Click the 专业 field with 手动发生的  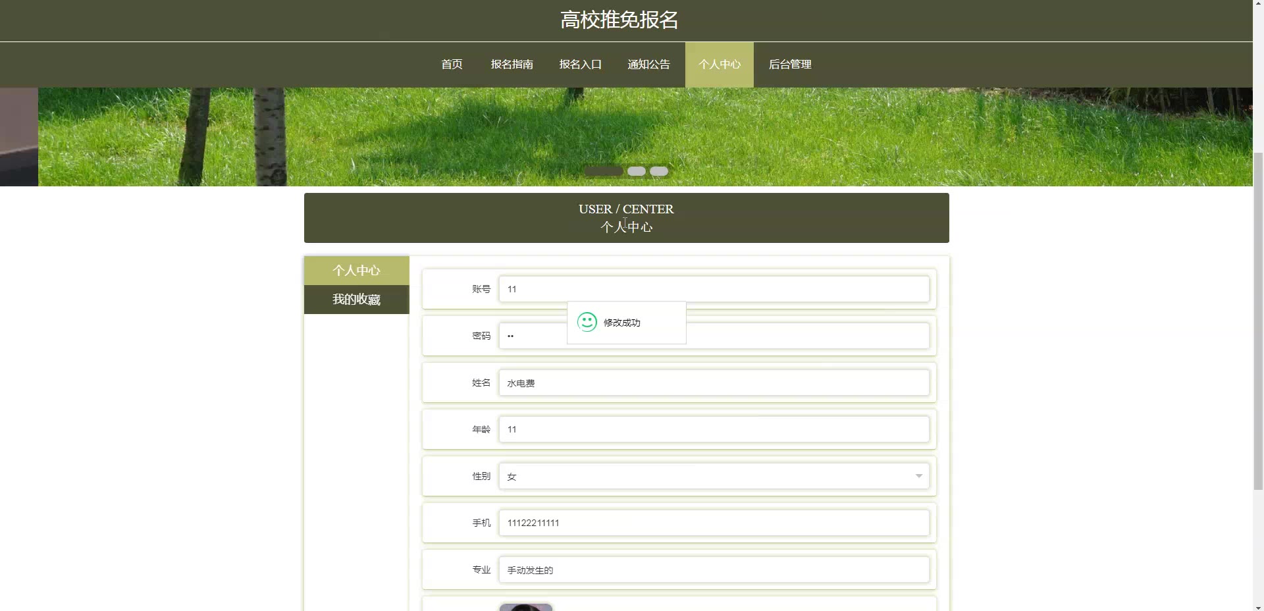pos(714,570)
